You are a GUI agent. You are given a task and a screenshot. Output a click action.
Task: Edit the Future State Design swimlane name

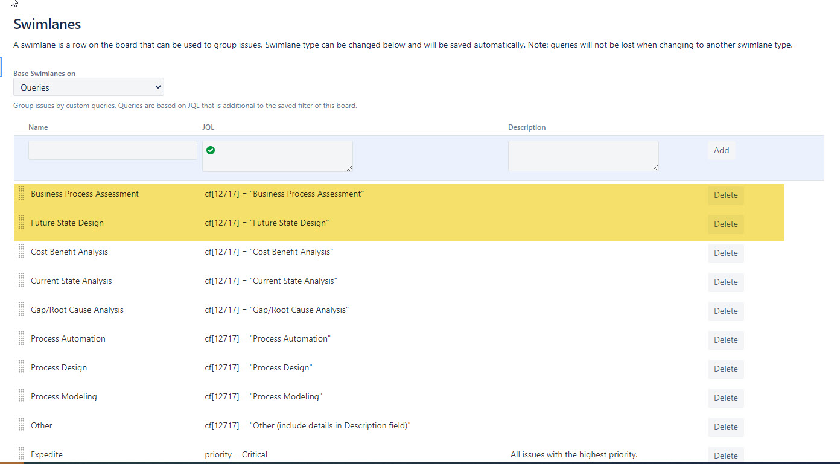point(67,223)
